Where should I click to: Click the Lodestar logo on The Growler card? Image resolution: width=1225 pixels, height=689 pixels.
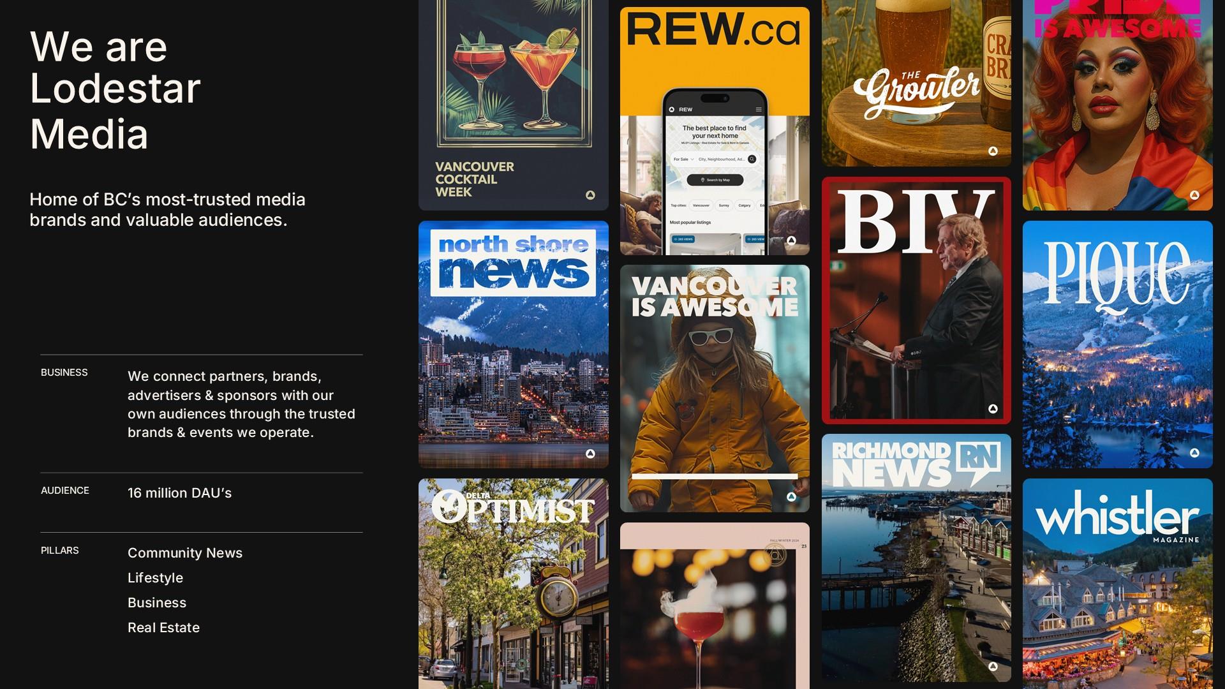coord(993,151)
